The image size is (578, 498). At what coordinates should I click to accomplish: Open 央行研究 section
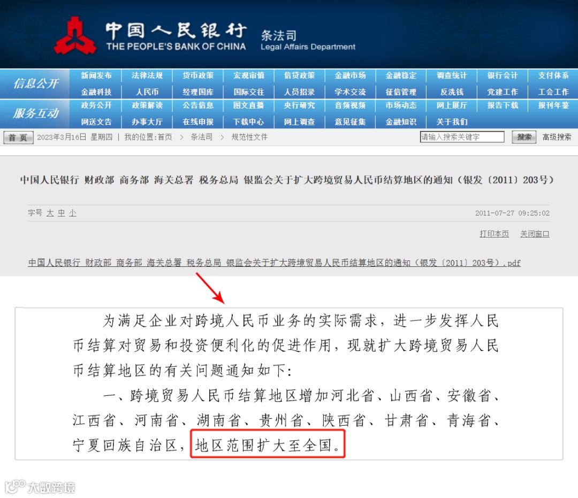(x=299, y=105)
